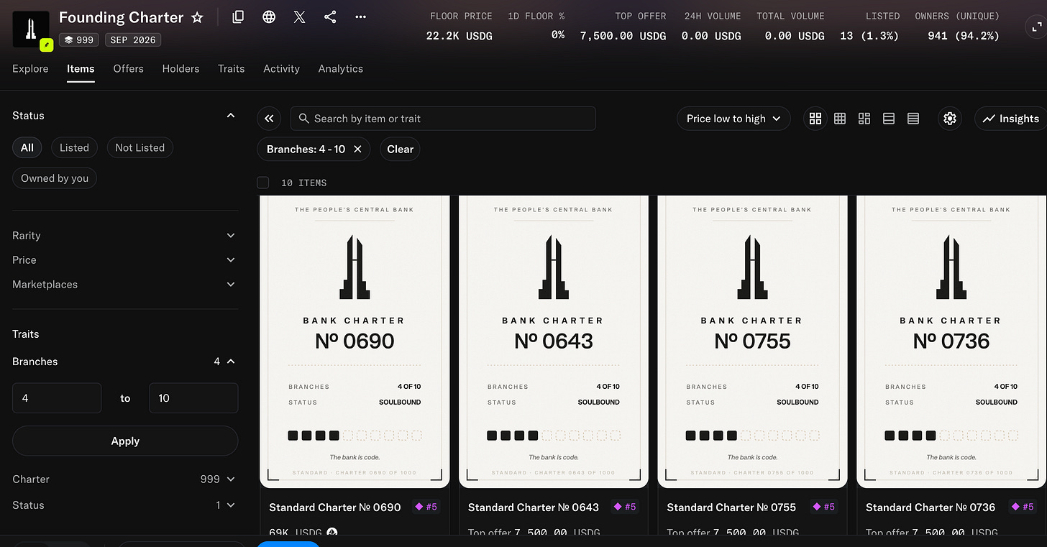Click the share icon in the header
Image resolution: width=1047 pixels, height=547 pixels.
(330, 17)
